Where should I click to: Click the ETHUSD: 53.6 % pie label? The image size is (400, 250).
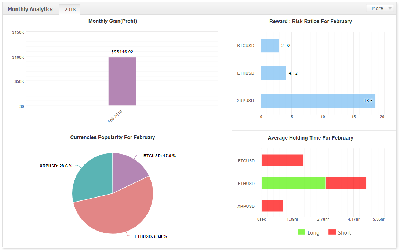pos(151,236)
